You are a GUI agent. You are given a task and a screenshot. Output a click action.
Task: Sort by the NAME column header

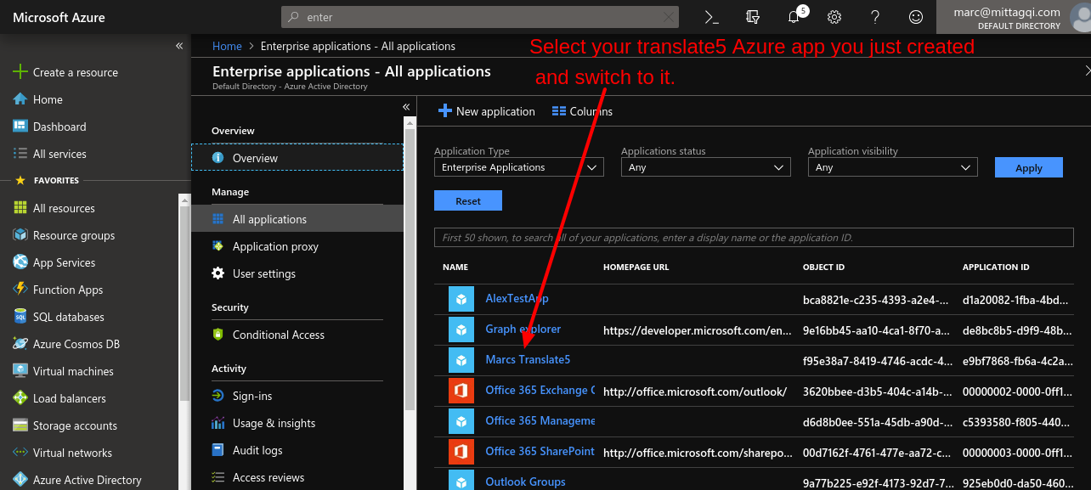(455, 267)
